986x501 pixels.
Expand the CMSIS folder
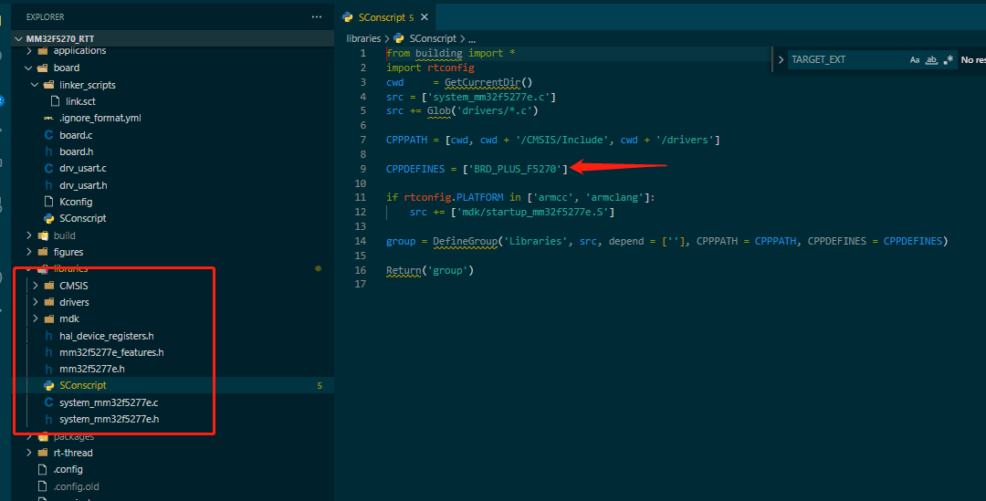point(36,286)
